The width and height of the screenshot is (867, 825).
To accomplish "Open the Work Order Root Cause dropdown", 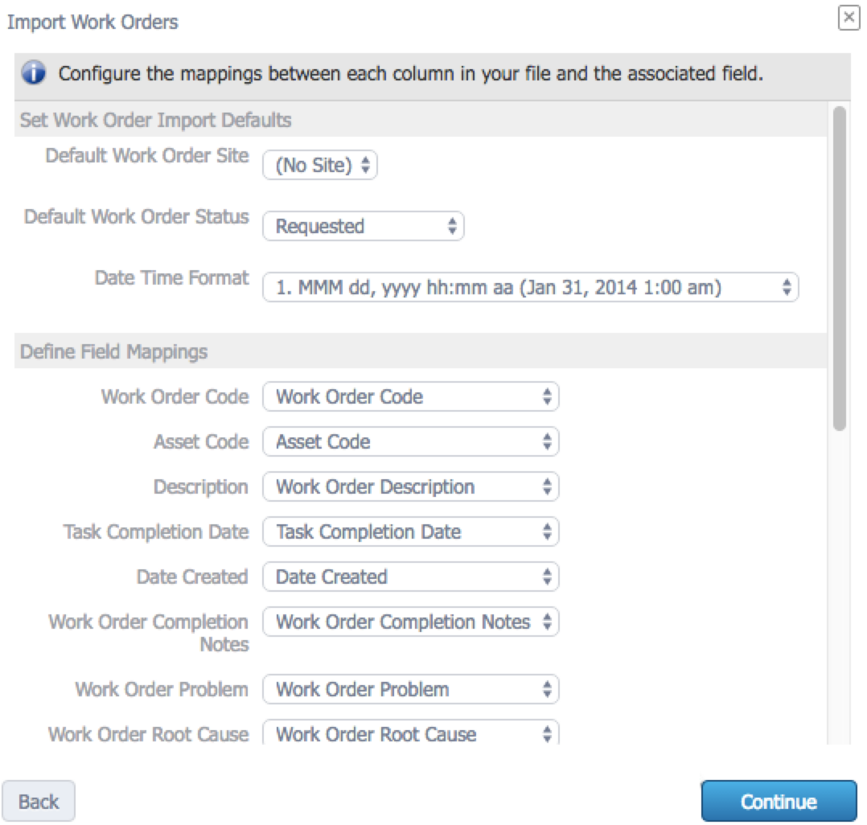I will 411,733.
